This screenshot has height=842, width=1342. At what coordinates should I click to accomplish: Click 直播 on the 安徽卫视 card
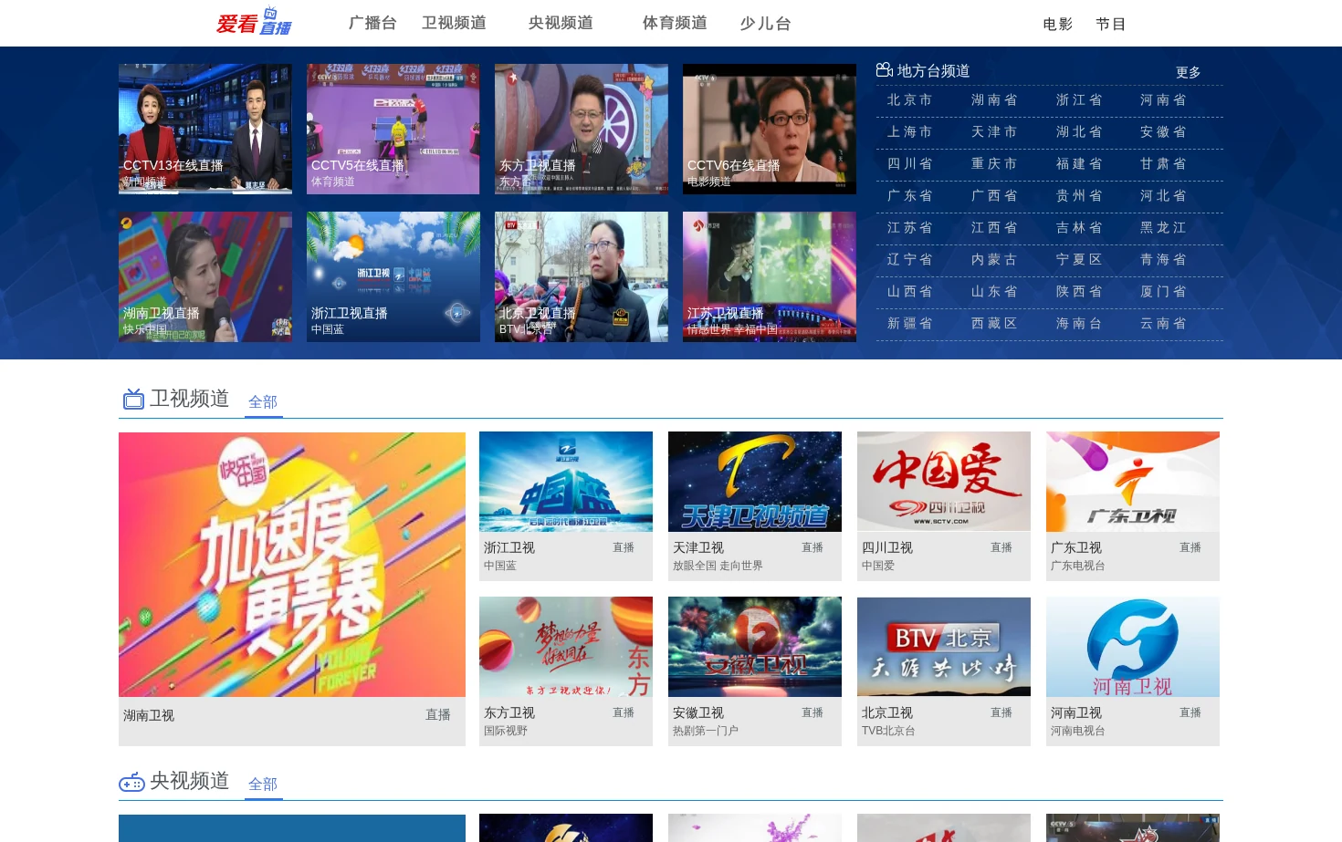click(x=813, y=712)
